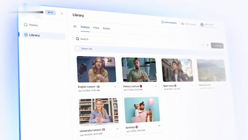This screenshot has height=140, width=248.
Task: Check the Select All checkbox
Action: click(77, 48)
